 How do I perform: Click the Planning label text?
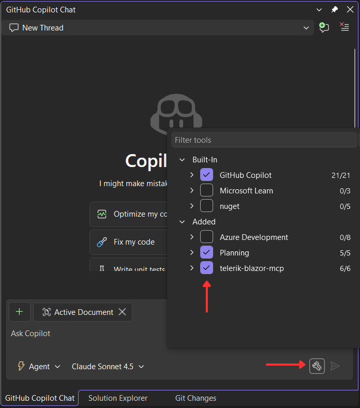(x=234, y=253)
